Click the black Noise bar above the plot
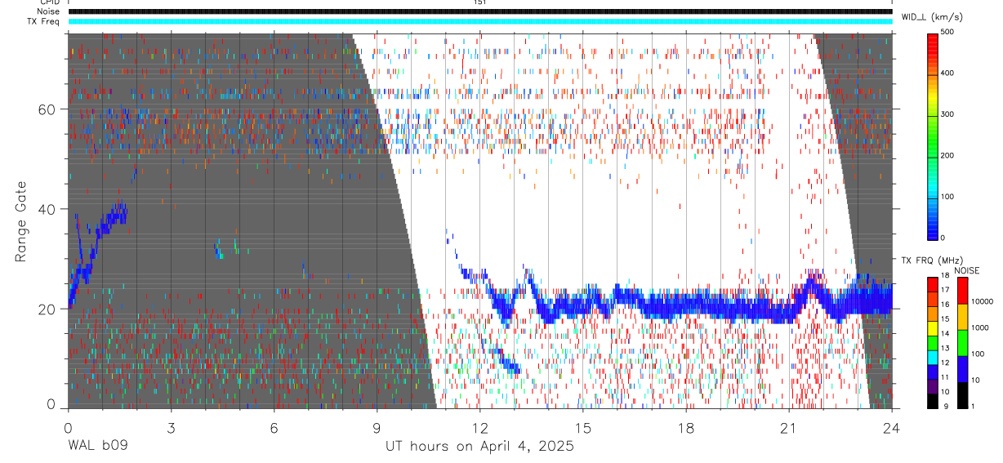This screenshot has height=463, width=1003. coord(479,11)
